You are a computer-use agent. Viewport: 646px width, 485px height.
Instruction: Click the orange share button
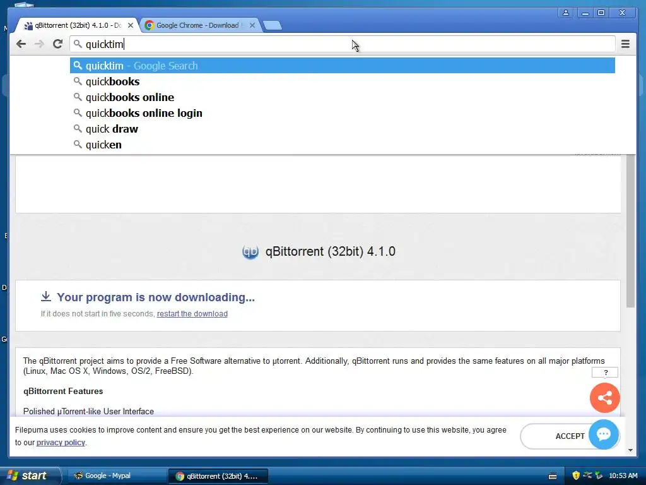click(604, 398)
